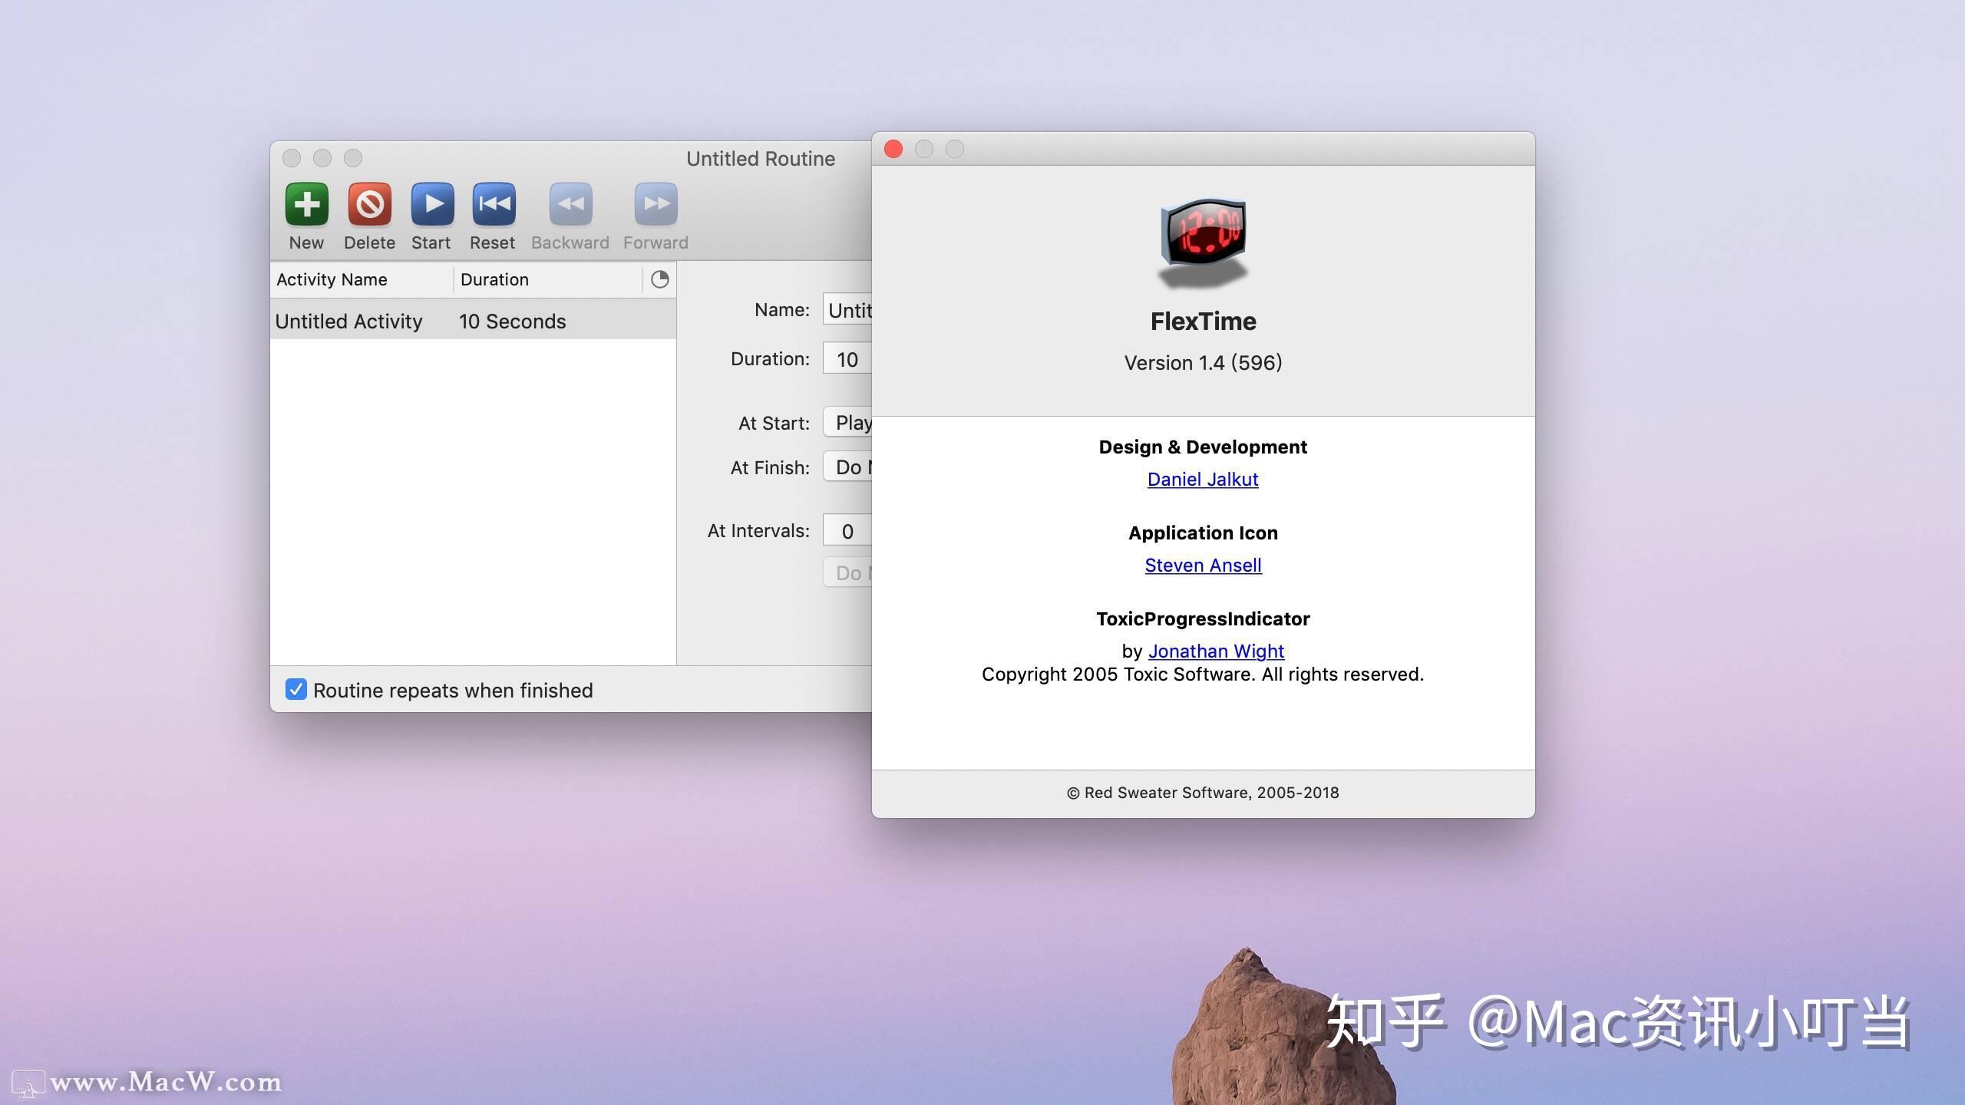Select the Untitled Activity row

point(349,320)
